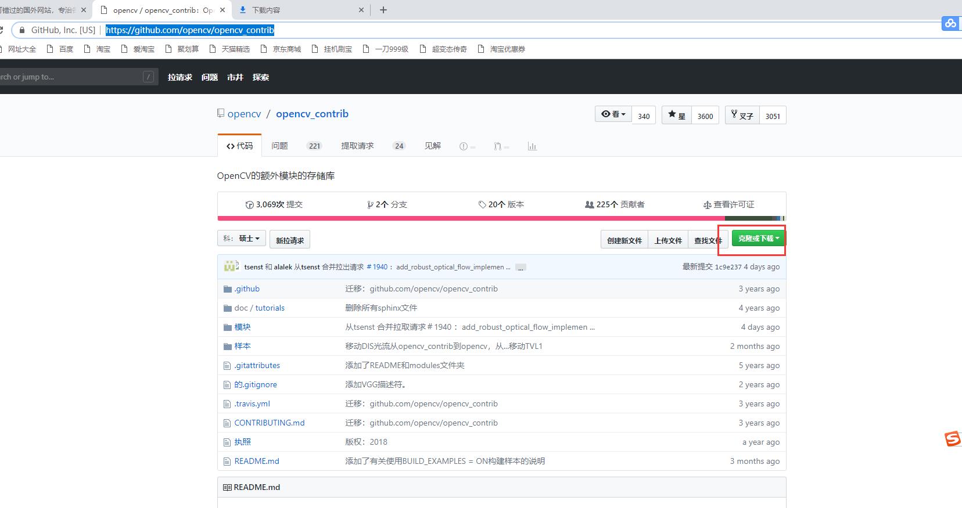
Task: Switch to the opencv / opencv_contrib tab
Action: coord(163,10)
